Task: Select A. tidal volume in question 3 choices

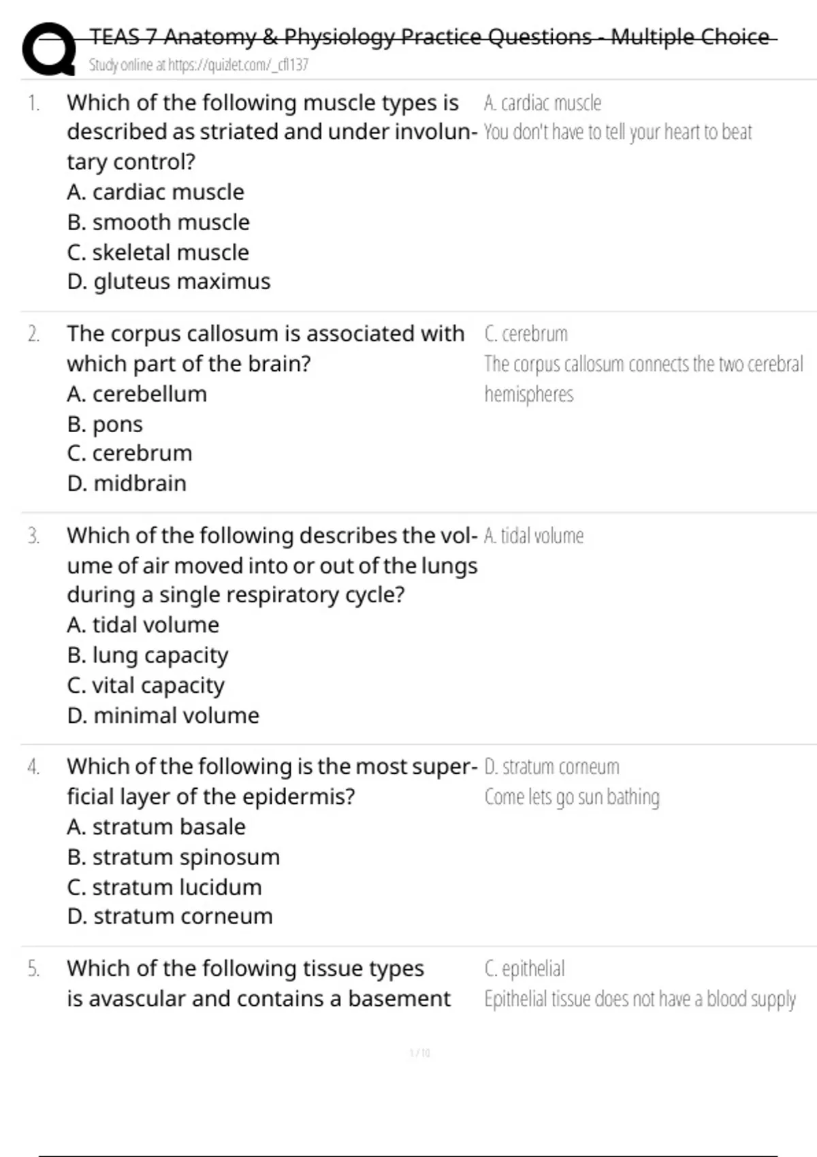Action: coord(143,625)
